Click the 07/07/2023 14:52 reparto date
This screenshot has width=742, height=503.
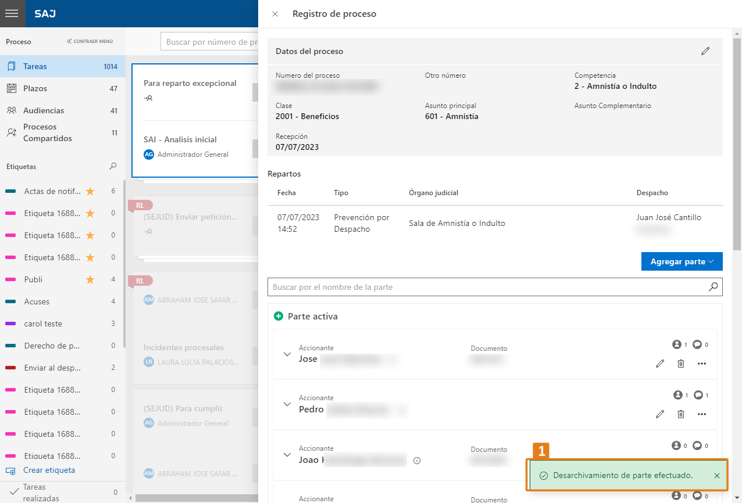tap(298, 223)
